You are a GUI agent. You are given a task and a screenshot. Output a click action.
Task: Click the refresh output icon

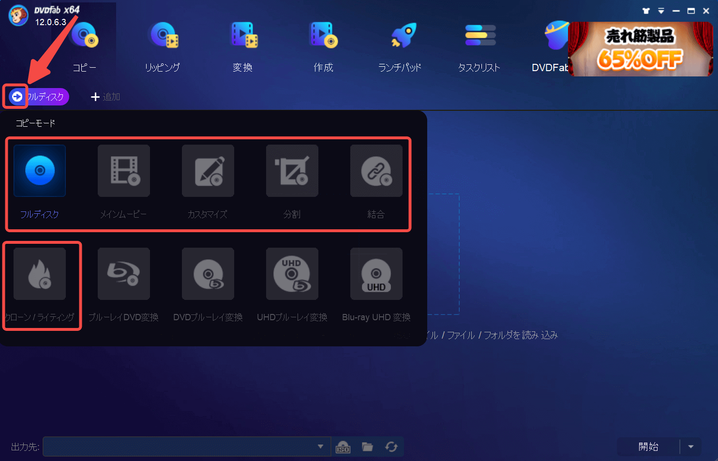[391, 447]
